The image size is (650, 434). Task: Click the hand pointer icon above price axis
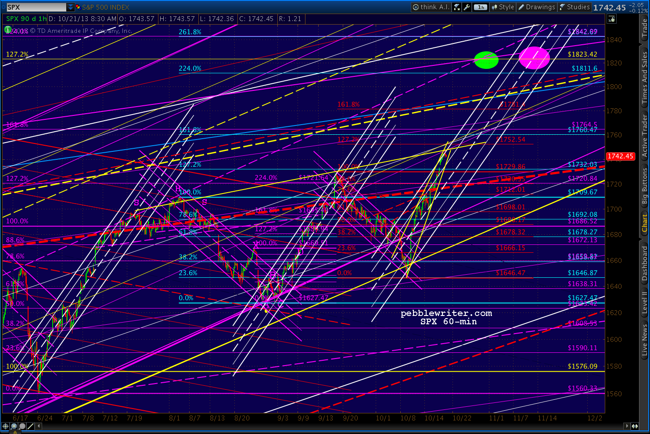(x=611, y=19)
